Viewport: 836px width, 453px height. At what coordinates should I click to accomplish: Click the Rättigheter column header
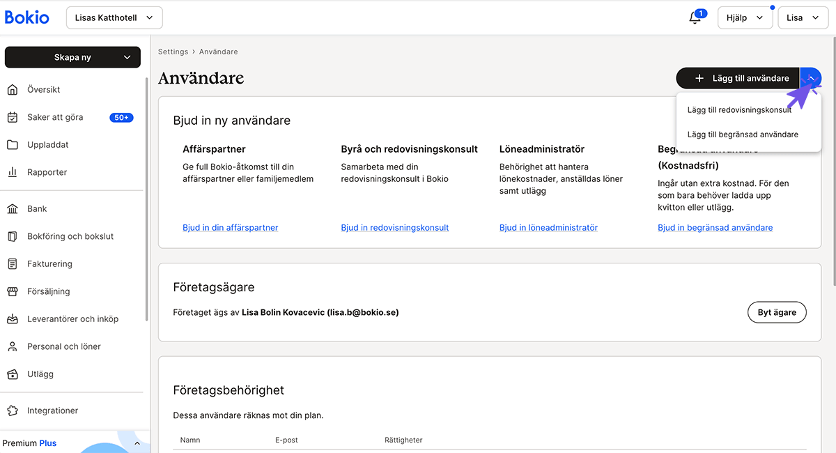(x=403, y=440)
